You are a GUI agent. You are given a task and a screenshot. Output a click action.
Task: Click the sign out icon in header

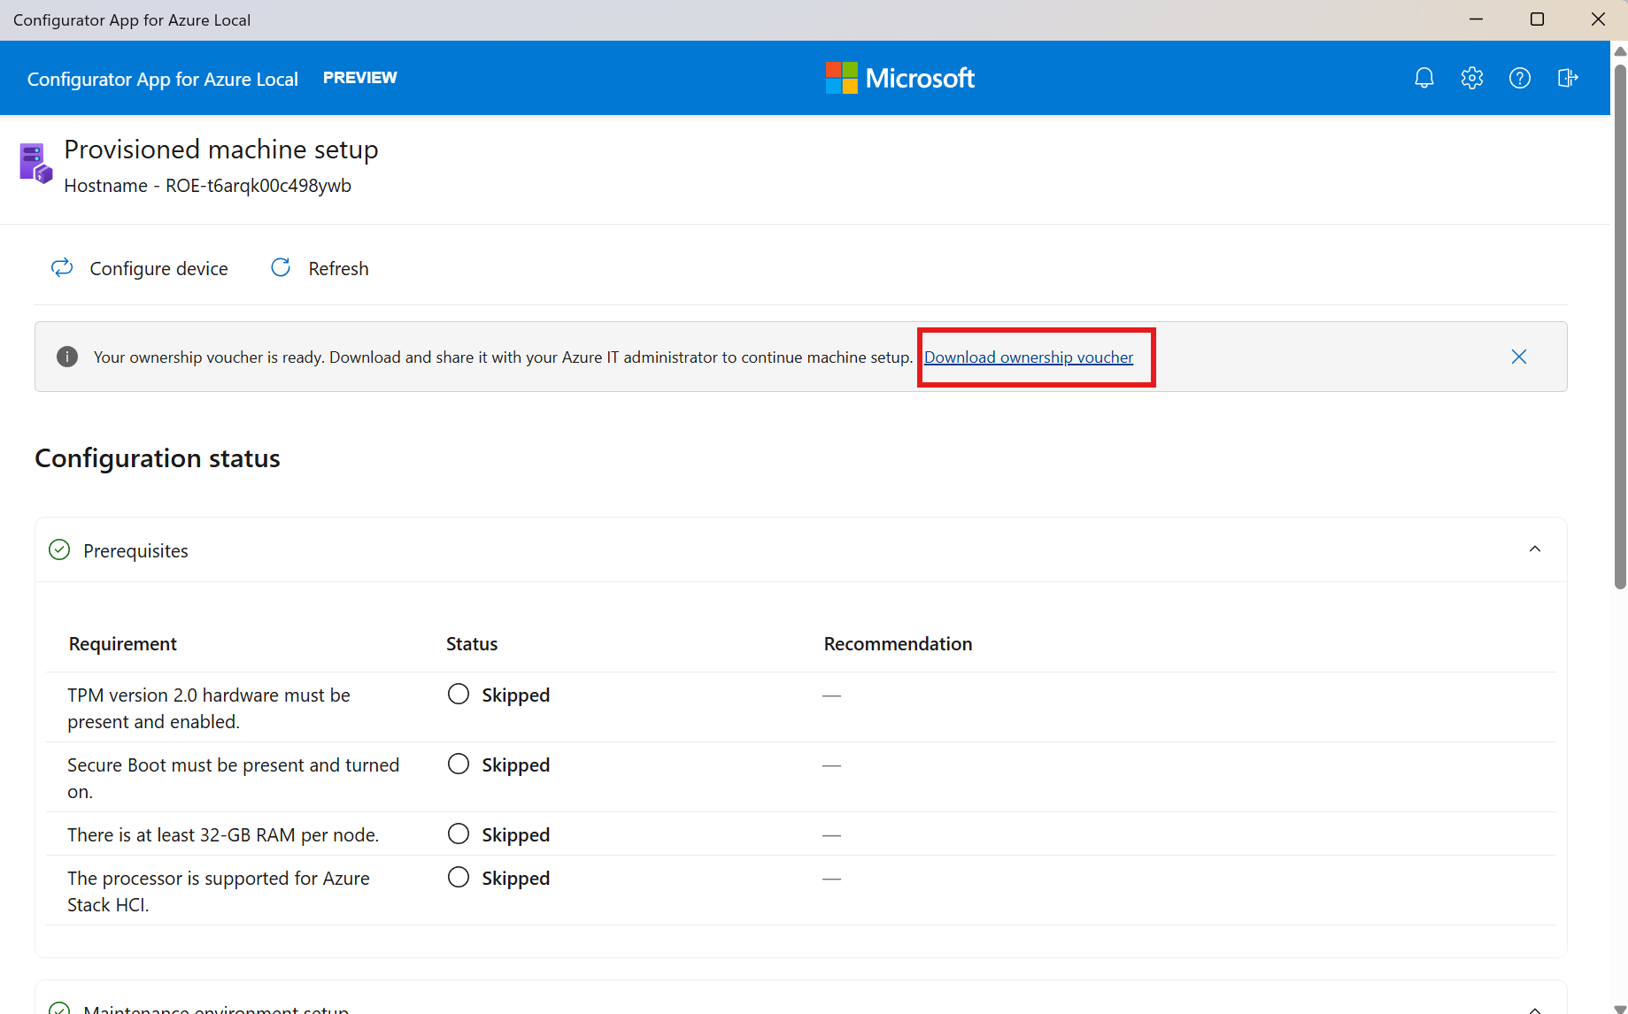[x=1568, y=78]
